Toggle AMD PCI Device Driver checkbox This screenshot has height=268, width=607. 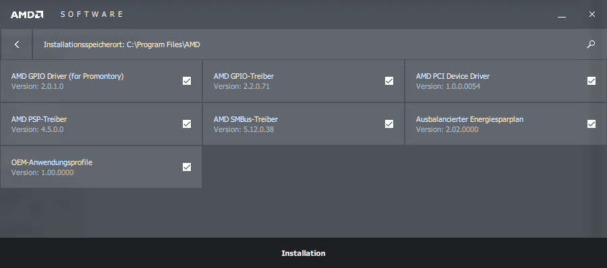[x=591, y=81]
